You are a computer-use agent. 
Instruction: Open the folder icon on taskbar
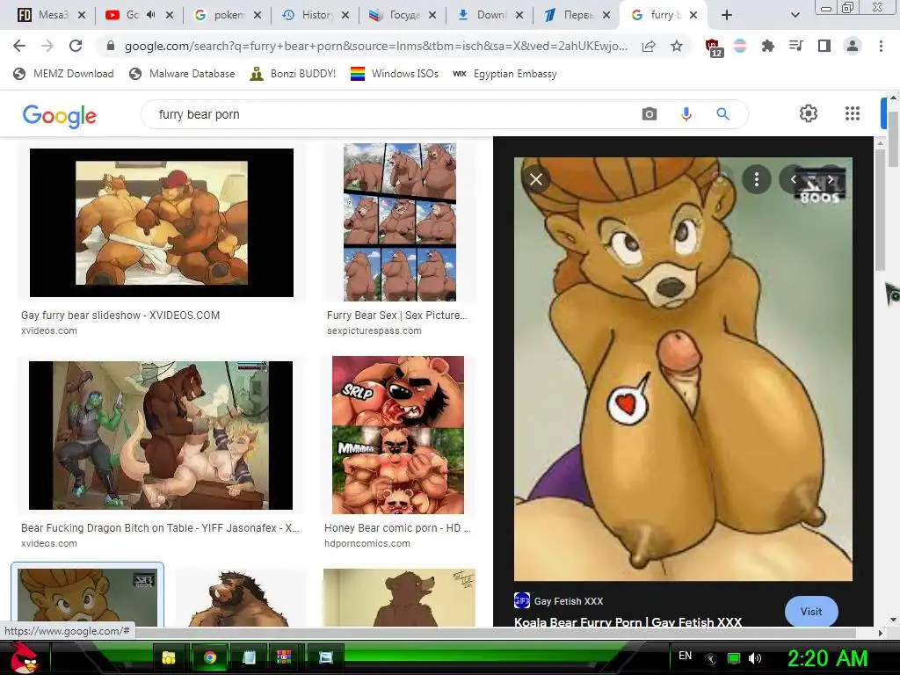click(x=168, y=657)
